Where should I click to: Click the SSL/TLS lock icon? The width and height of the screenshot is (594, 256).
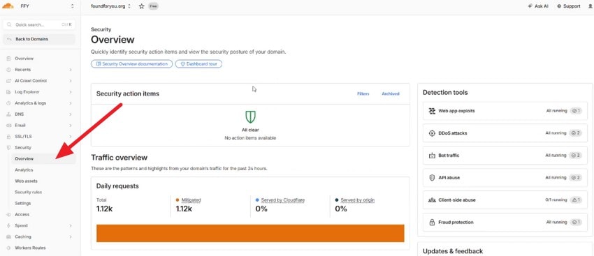click(8, 137)
